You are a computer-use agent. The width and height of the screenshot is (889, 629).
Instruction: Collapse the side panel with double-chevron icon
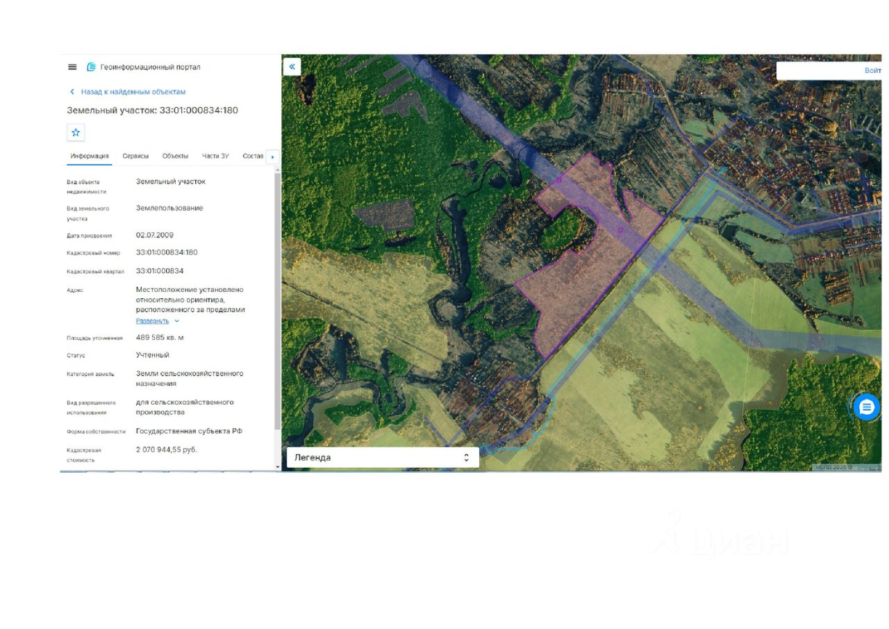click(292, 67)
